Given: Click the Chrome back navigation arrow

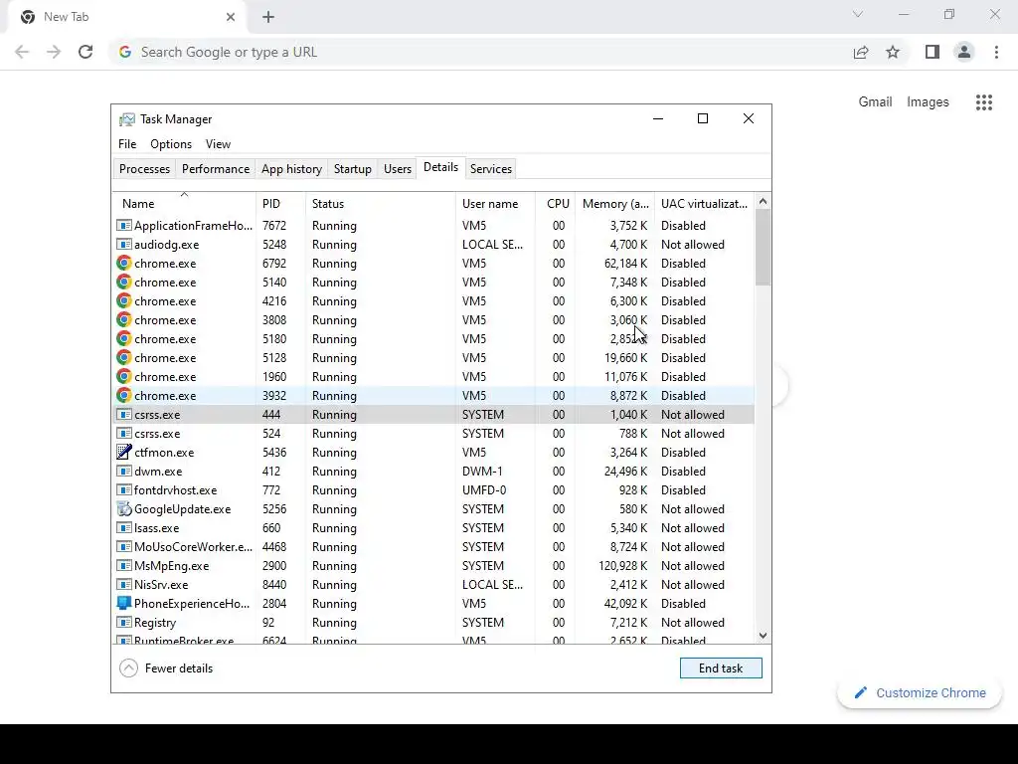Looking at the screenshot, I should (22, 52).
